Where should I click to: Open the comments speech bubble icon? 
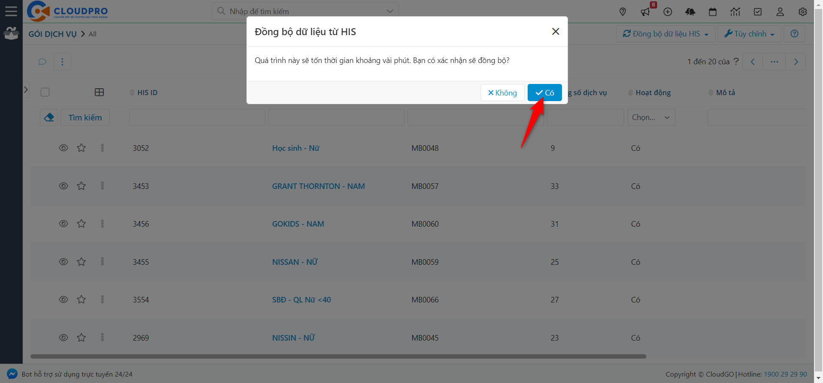pos(42,62)
